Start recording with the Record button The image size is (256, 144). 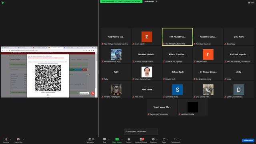[129, 140]
